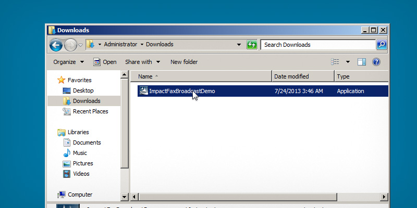417x208 pixels.
Task: Click the Back navigation arrow button
Action: [x=56, y=45]
